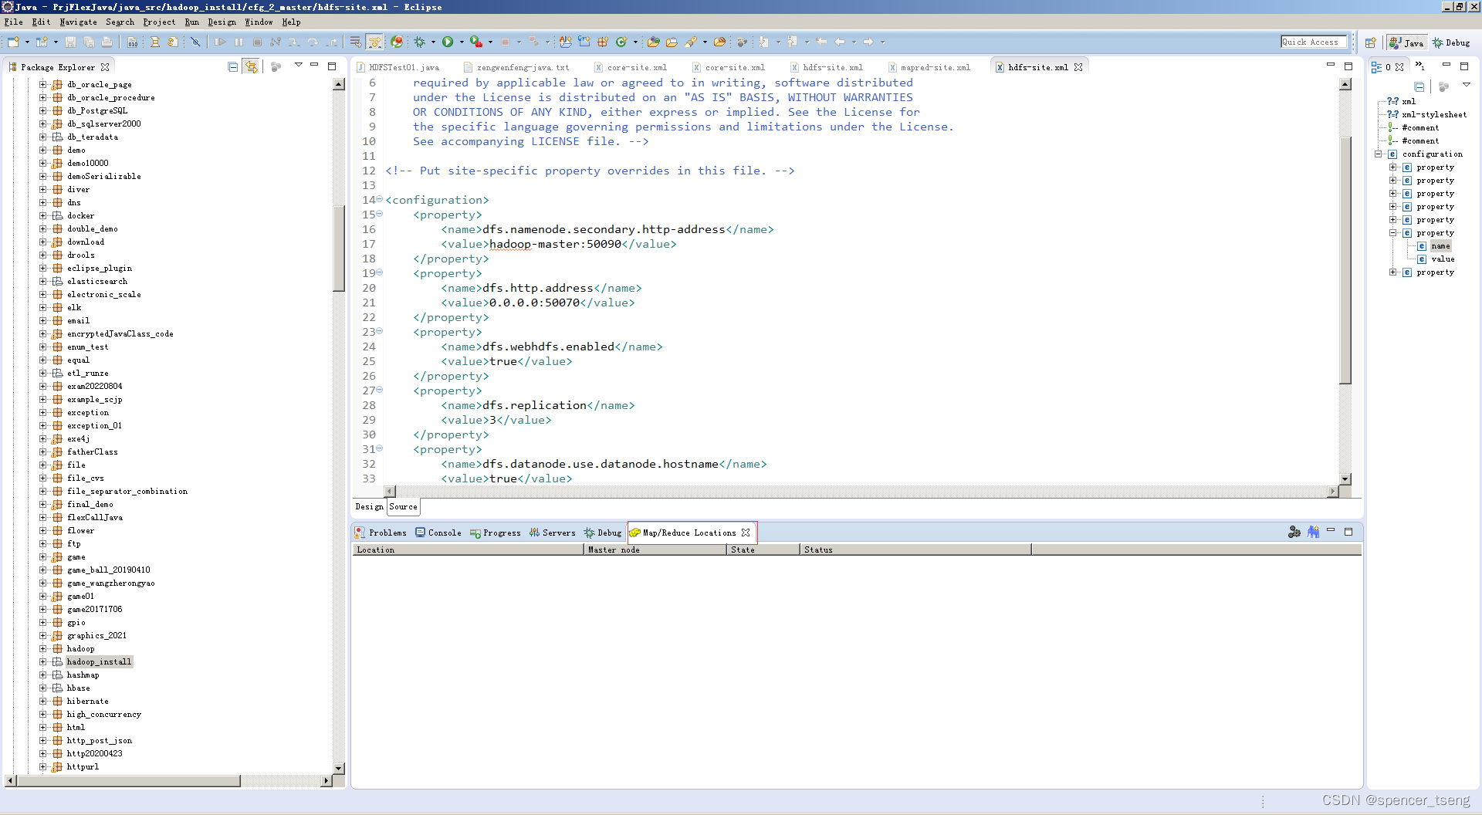Open the Search dialog flashlight icon

click(x=692, y=42)
